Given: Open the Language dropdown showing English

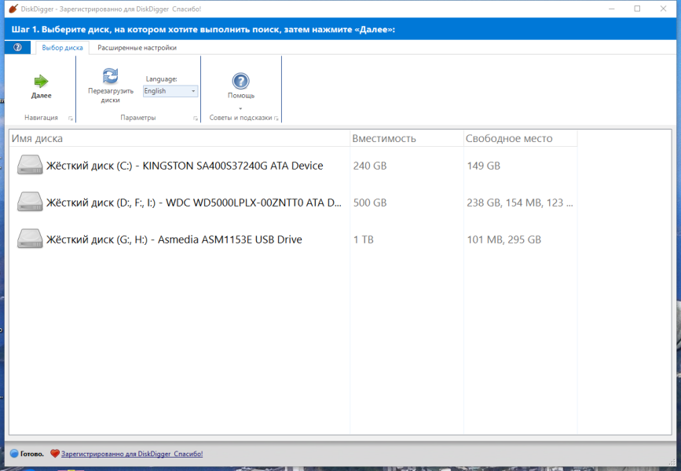Looking at the screenshot, I should coord(170,91).
